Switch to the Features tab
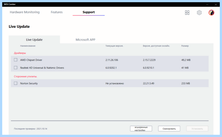Viewport: 222px width, 137px height. pyautogui.click(x=57, y=12)
